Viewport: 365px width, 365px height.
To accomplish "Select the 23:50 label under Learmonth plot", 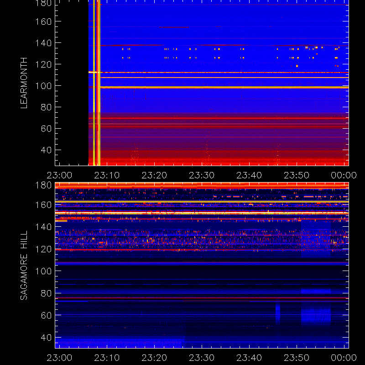I will point(297,175).
